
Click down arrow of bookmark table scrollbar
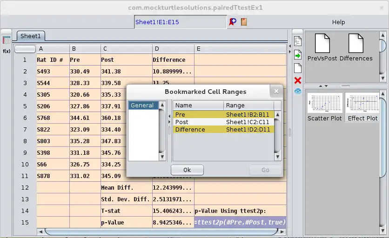pyautogui.click(x=277, y=157)
